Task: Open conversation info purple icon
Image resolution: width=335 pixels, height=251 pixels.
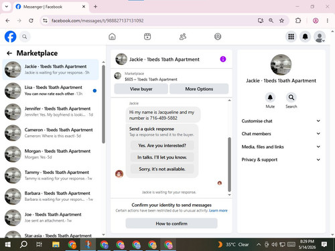Action: 223,59
